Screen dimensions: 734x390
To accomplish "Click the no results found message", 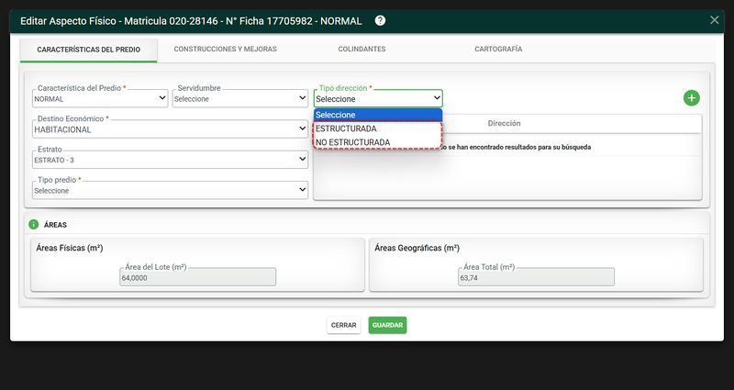I will click(x=514, y=147).
